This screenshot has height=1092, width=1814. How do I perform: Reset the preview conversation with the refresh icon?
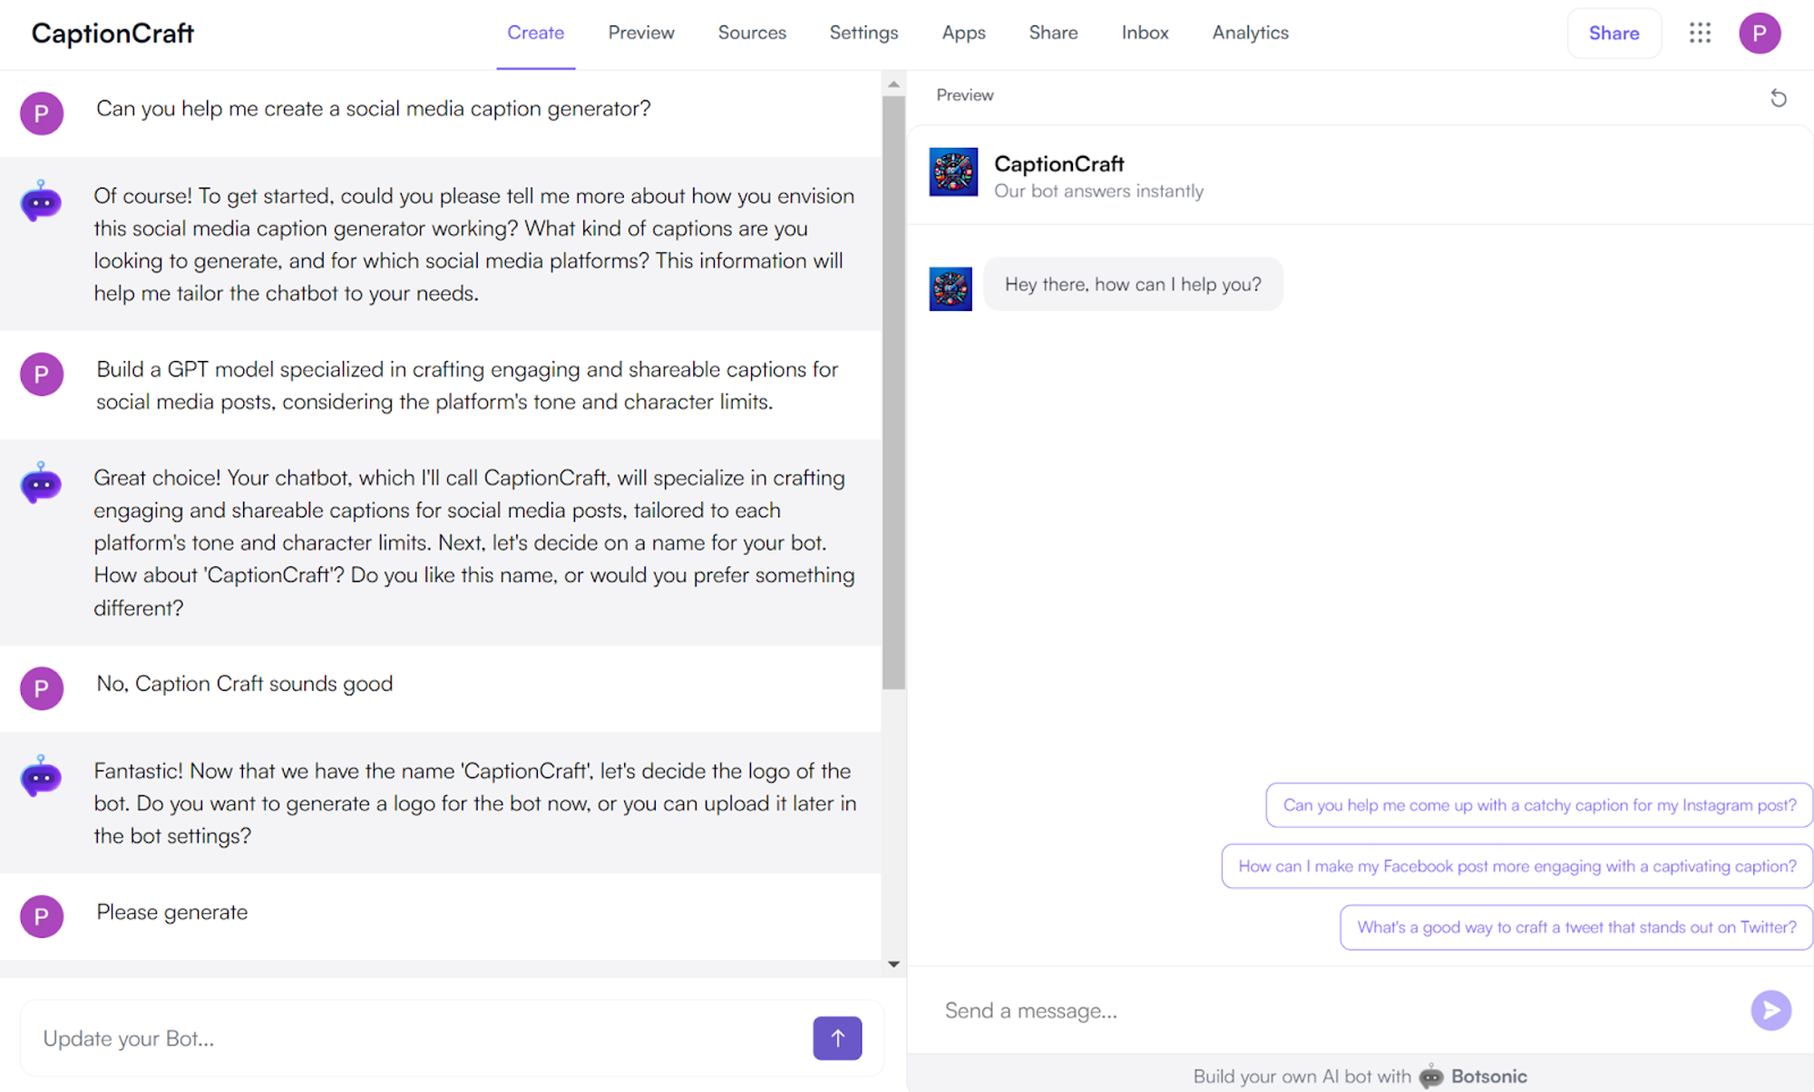[1779, 97]
